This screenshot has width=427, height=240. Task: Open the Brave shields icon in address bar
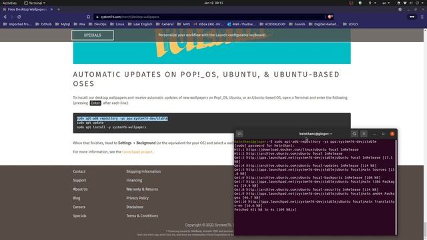pyautogui.click(x=330, y=17)
